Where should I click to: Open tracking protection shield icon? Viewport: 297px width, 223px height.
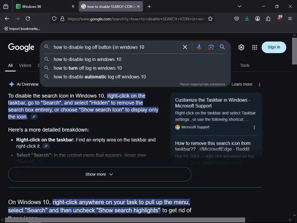coord(54,19)
